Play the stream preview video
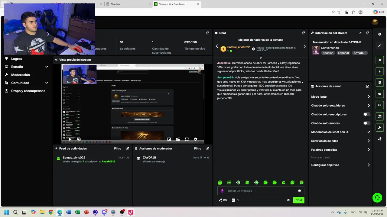The image size is (387, 217). pos(70,139)
